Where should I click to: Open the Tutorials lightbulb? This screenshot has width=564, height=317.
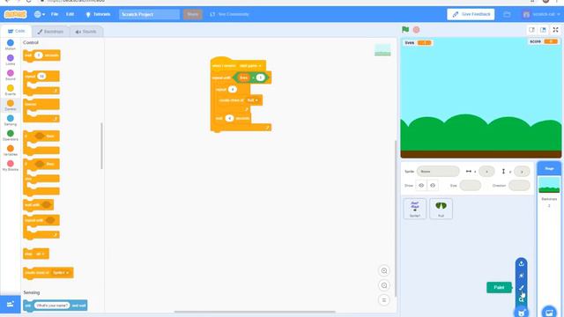pos(98,14)
